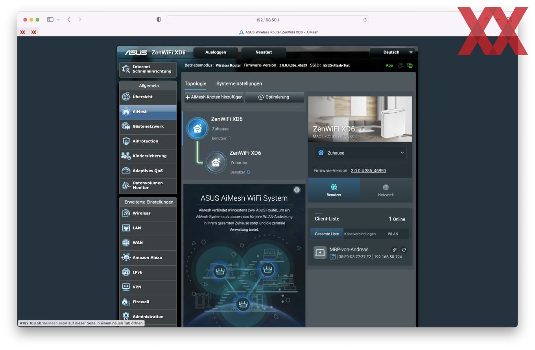Select the Benutzer tab in node panel
Screen dimensions: 535x350
tap(334, 190)
